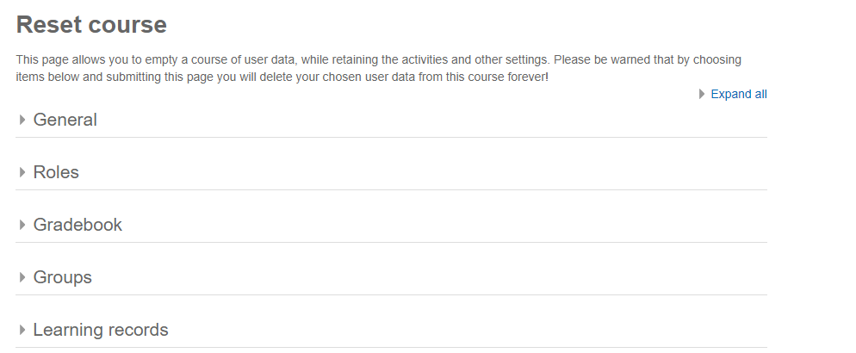This screenshot has width=856, height=353.
Task: Expand the Learning records section label
Action: (101, 331)
